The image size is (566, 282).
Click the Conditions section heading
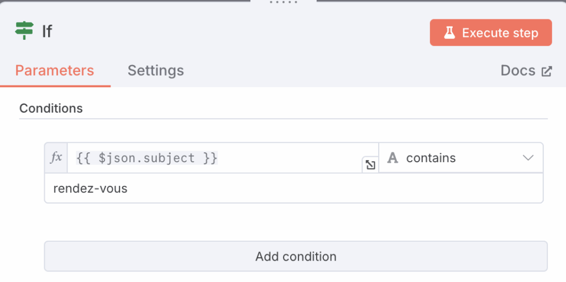[x=51, y=108]
